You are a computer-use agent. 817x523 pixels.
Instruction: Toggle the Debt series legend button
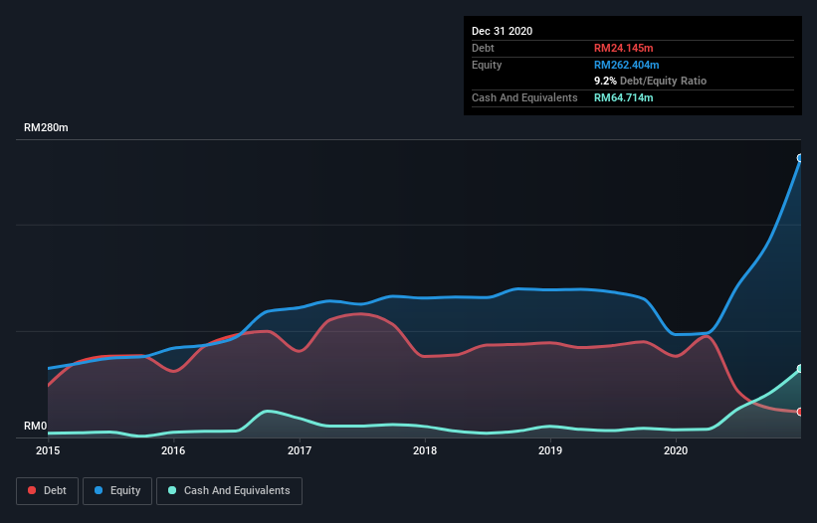(x=47, y=491)
